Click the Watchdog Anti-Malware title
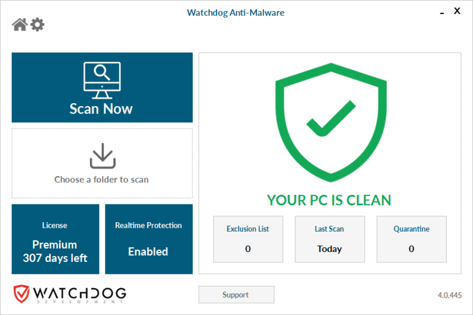The image size is (473, 315). (x=236, y=12)
